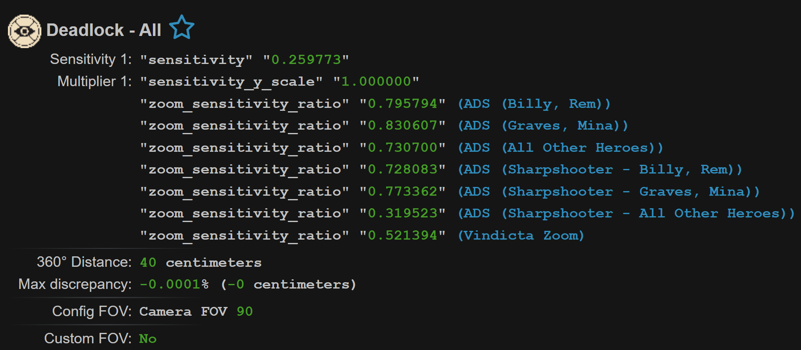Viewport: 801px width, 350px height.
Task: Favorite Deadlock with the star icon
Action: coord(182,27)
